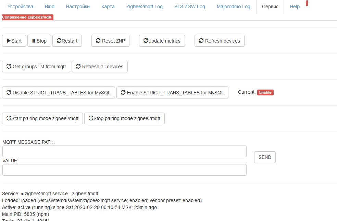The width and height of the screenshot is (337, 221).
Task: Update metrics using the refresh button
Action: (162, 41)
